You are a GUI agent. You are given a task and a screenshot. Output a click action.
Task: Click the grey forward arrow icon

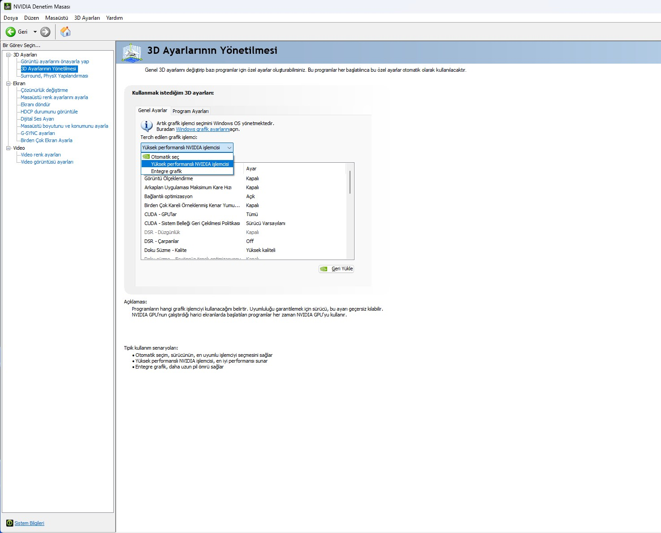pyautogui.click(x=45, y=32)
